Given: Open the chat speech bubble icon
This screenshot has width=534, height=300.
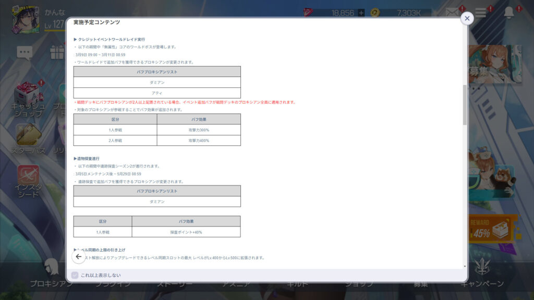Looking at the screenshot, I should (25, 52).
